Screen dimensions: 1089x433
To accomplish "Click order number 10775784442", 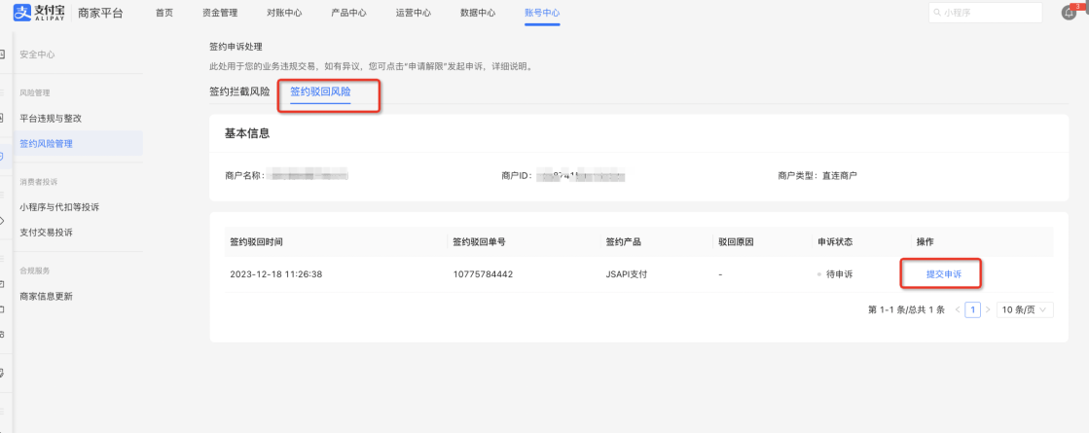I will [483, 274].
